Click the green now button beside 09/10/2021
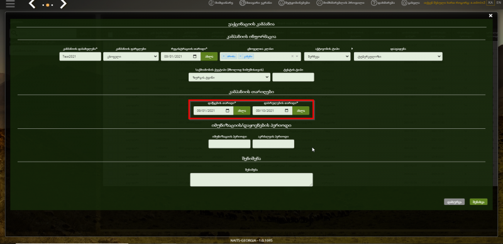This screenshot has width=503, height=244. coord(301,111)
